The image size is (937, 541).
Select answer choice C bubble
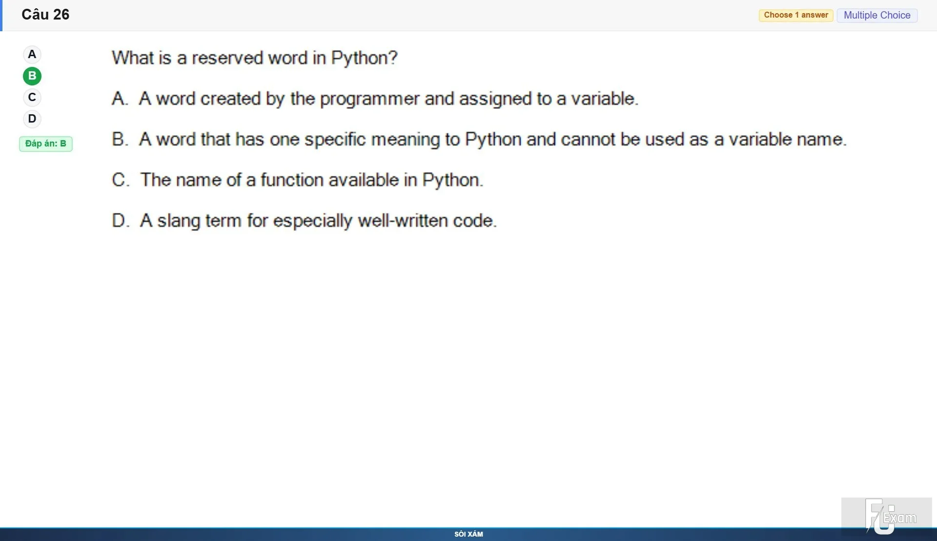click(32, 97)
